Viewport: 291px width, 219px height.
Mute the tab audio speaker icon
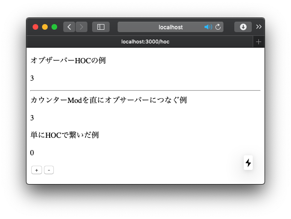(x=208, y=27)
